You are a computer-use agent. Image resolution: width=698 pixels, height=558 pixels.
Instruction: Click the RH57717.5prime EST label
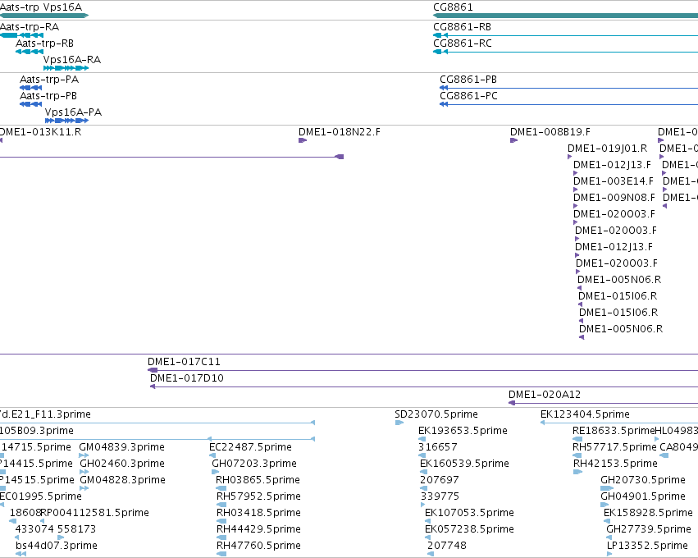pos(614,447)
